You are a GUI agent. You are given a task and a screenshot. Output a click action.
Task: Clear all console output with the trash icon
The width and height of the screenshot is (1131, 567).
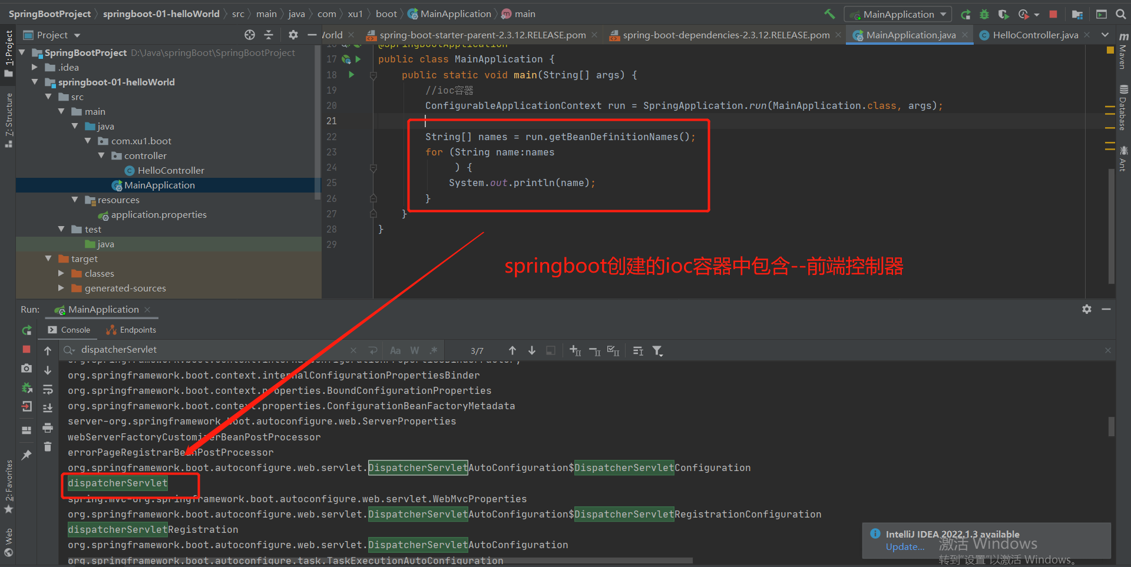48,447
